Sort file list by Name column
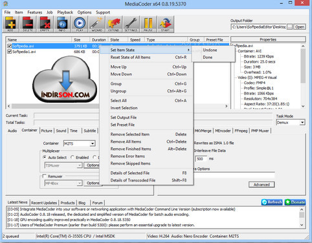The height and width of the screenshot is (243, 312). (39, 39)
